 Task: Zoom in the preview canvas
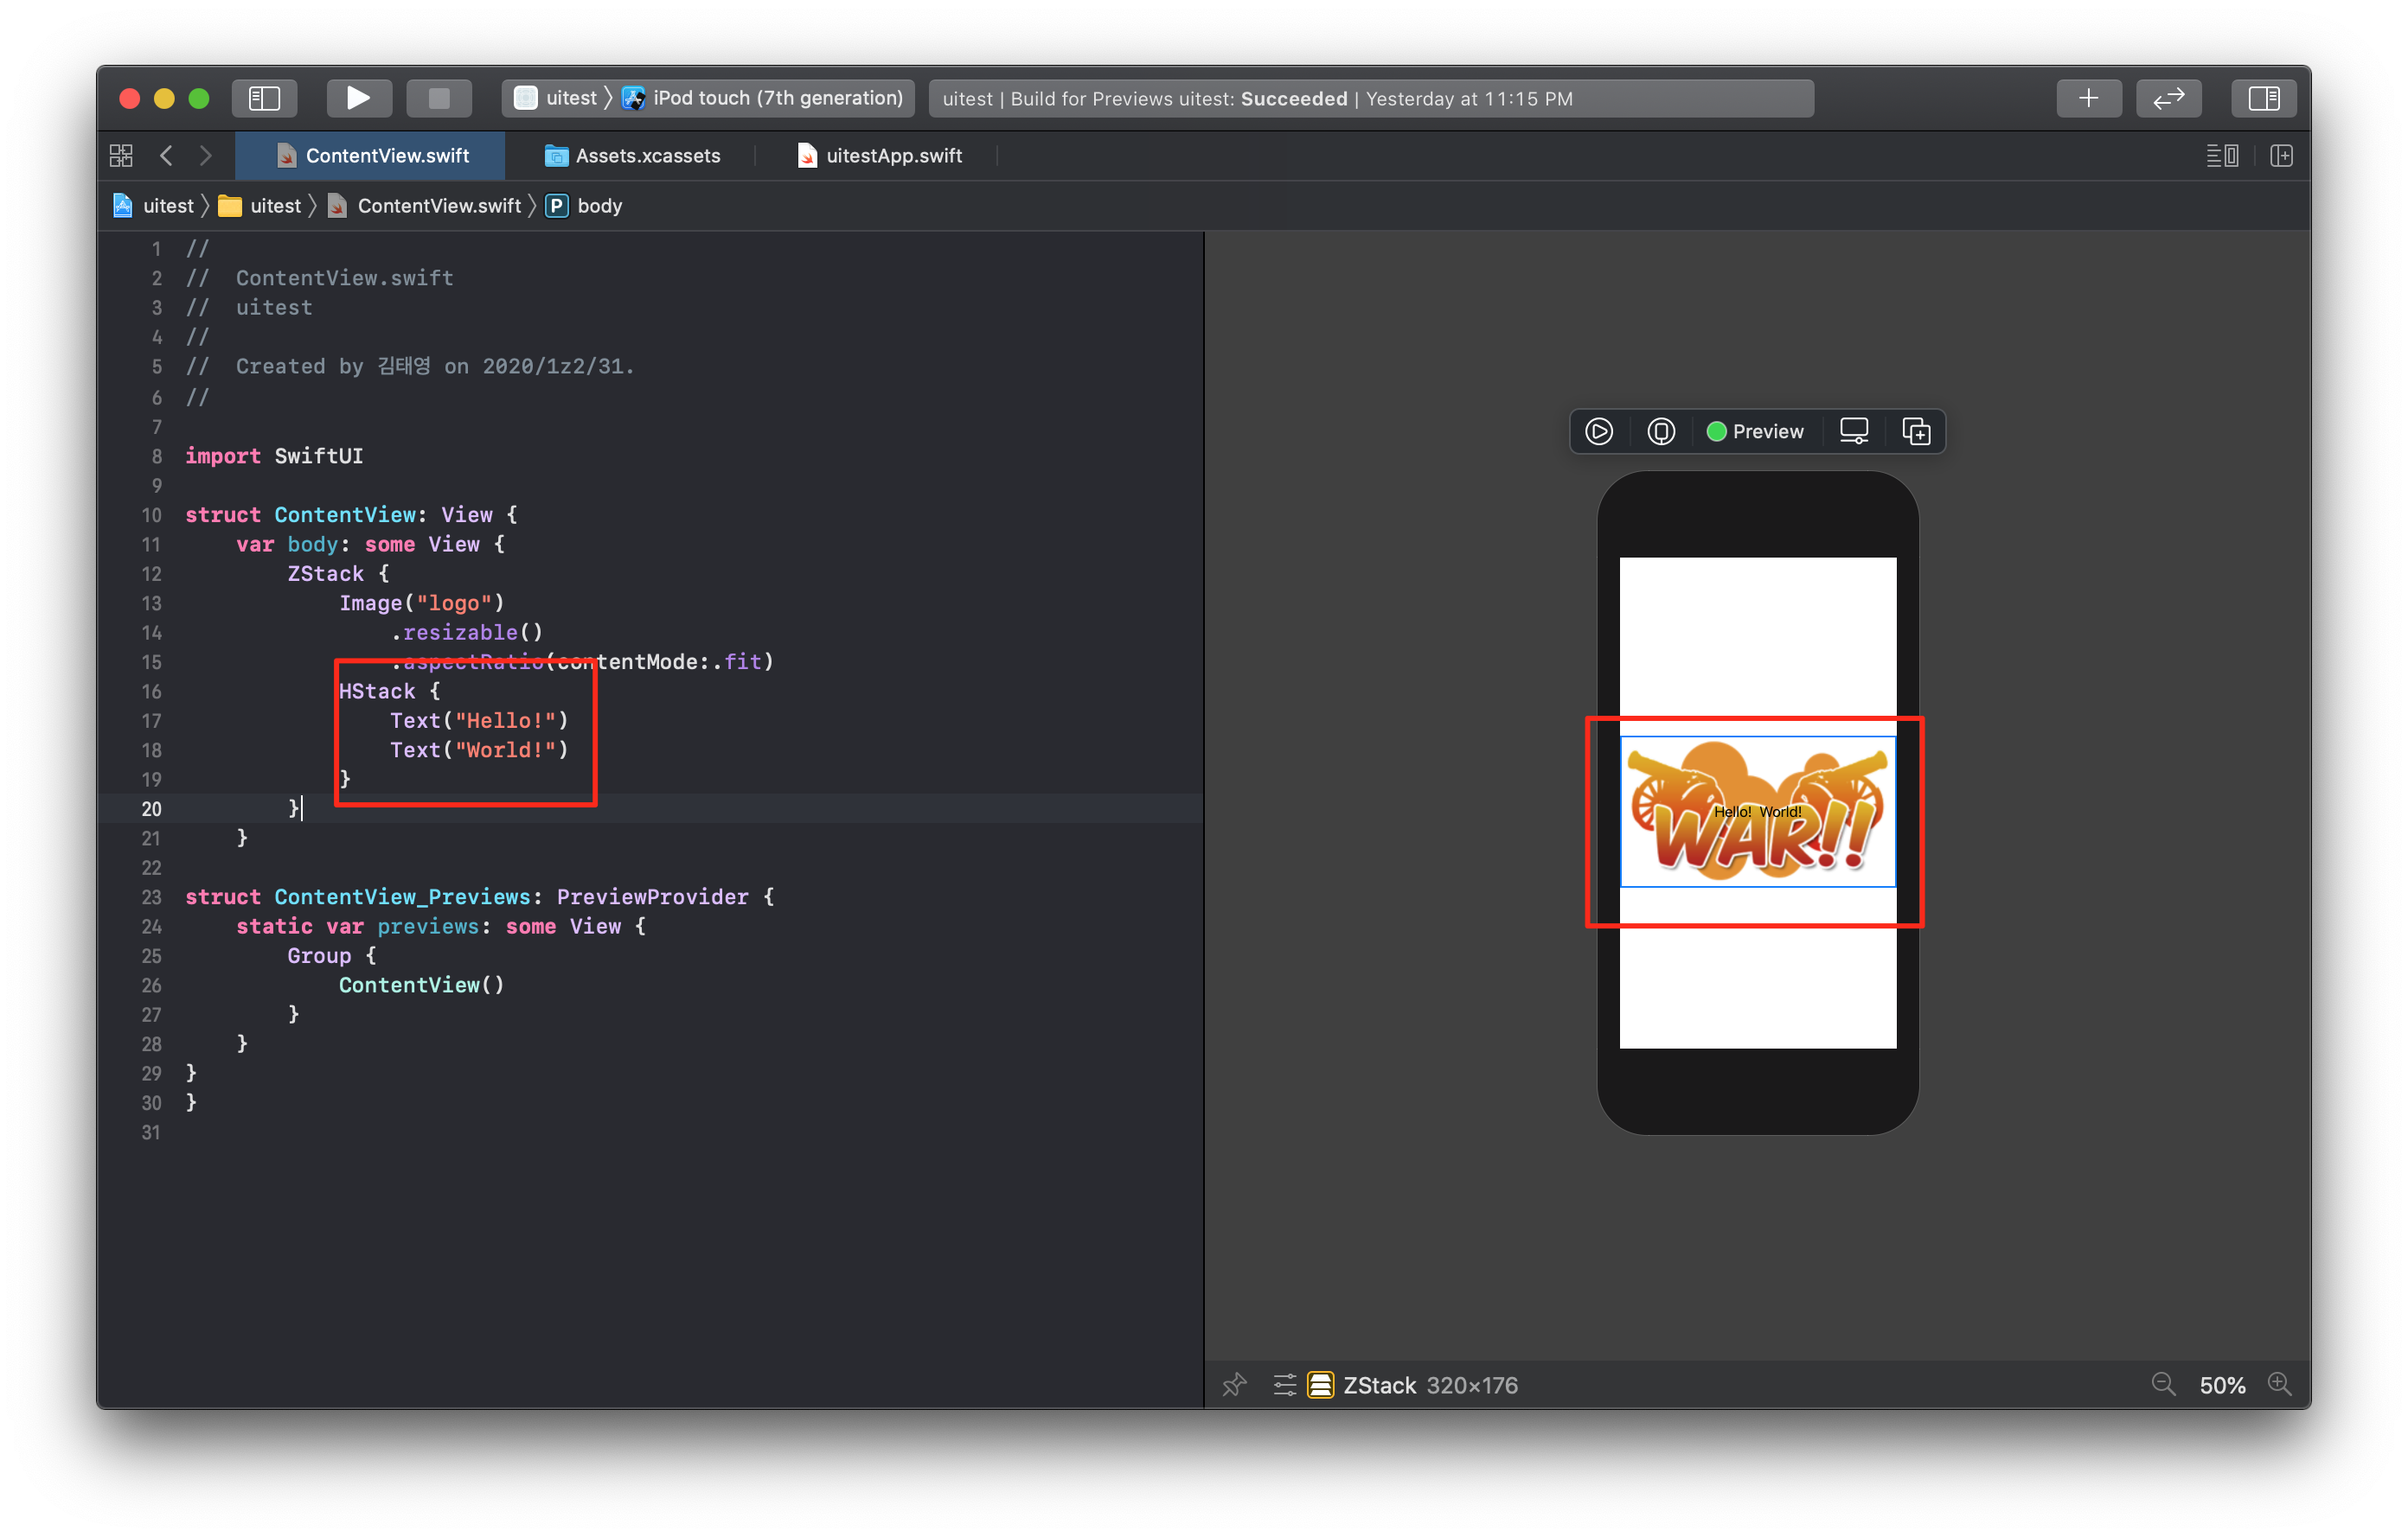pos(2279,1385)
